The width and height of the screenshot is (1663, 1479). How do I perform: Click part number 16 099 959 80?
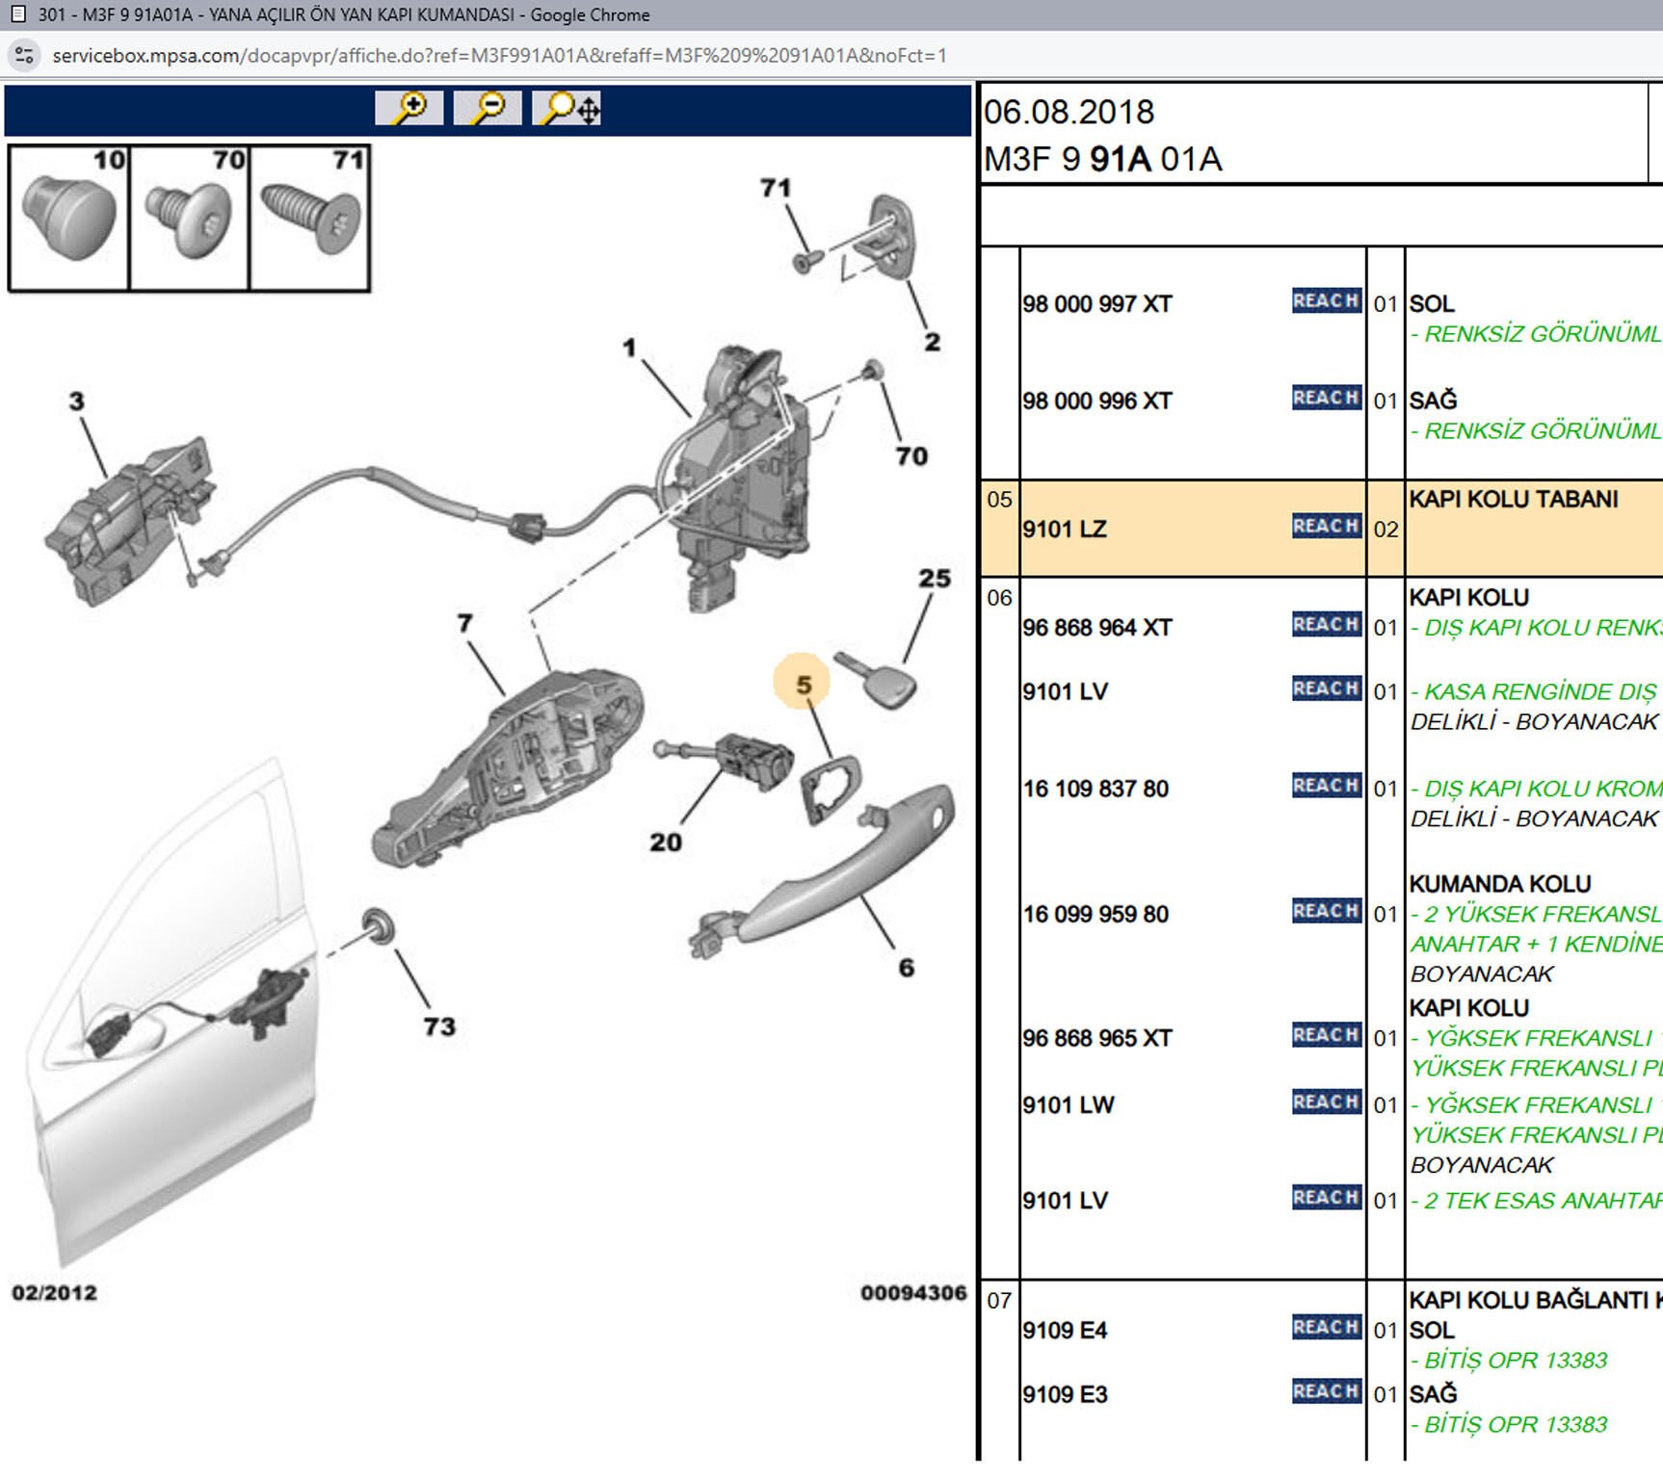1095,914
